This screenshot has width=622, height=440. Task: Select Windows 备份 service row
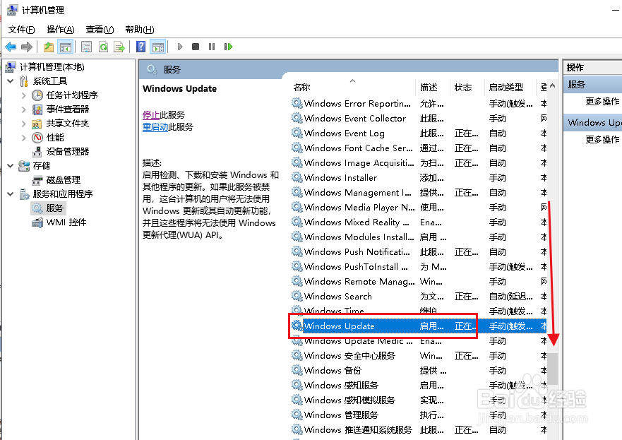coord(419,371)
